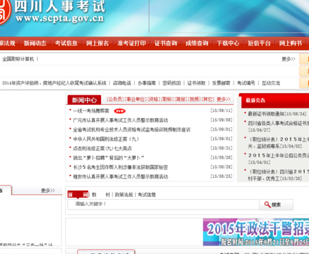This screenshot has width=309, height=254.
Task: Open the "萝卜招聘" news item
Action: (108, 158)
